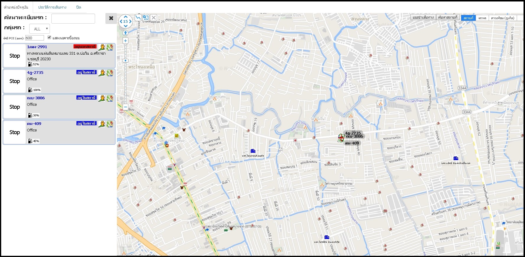Select the satellite (Google) map layer
525x257 pixels.
tap(503, 18)
